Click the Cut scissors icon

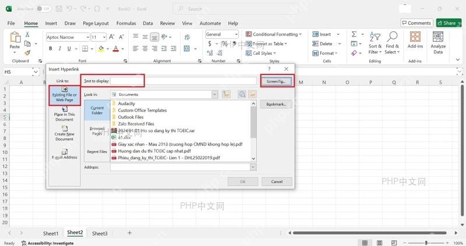[x=27, y=34]
